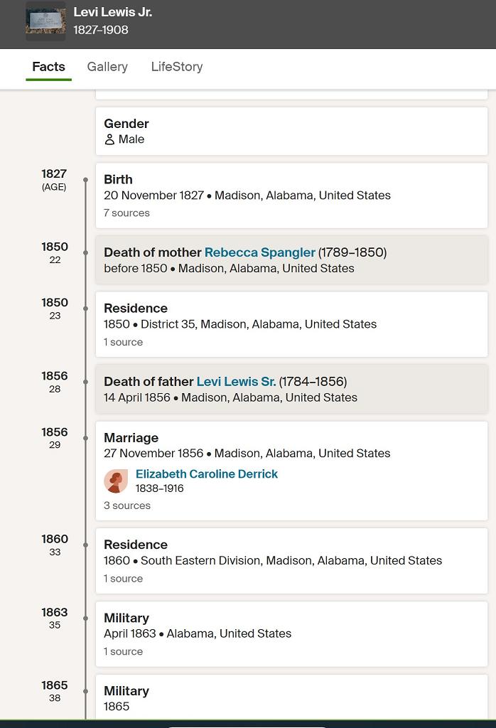Viewport: 496px width, 728px height.
Task: Switch to the LifeStory tab
Action: tap(177, 67)
